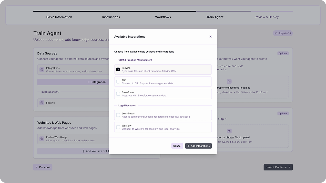
Task: Click the Cancel button in dialog
Action: (x=177, y=146)
